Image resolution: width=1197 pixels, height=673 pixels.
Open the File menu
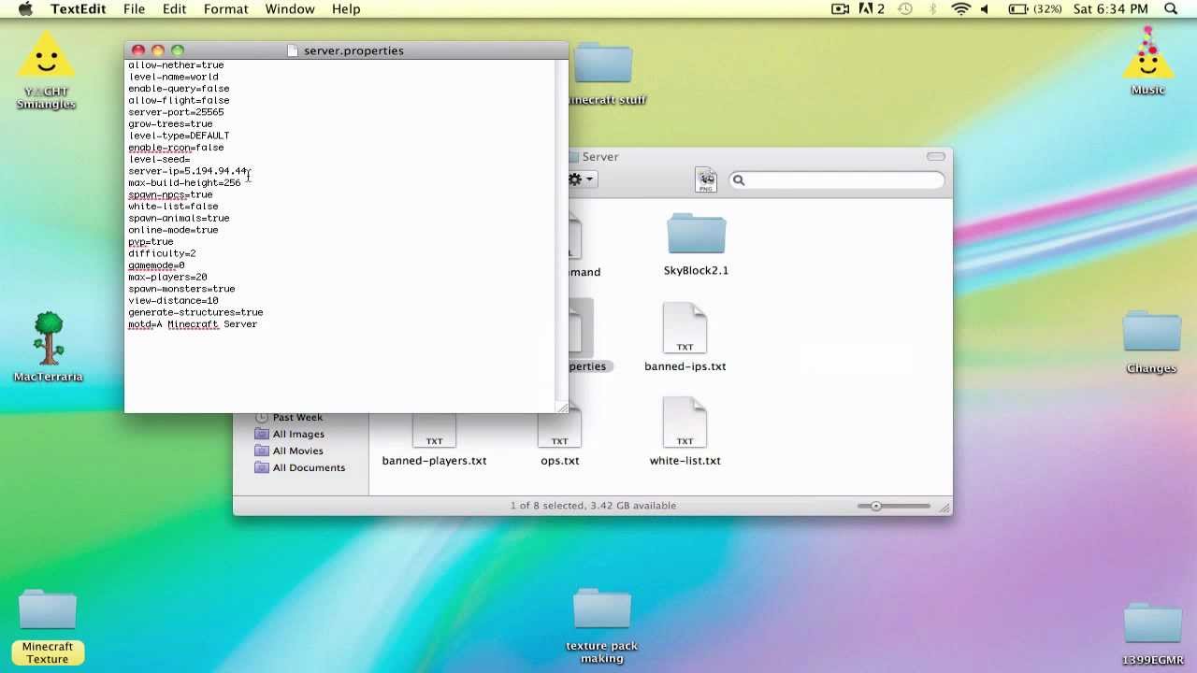pyautogui.click(x=134, y=9)
